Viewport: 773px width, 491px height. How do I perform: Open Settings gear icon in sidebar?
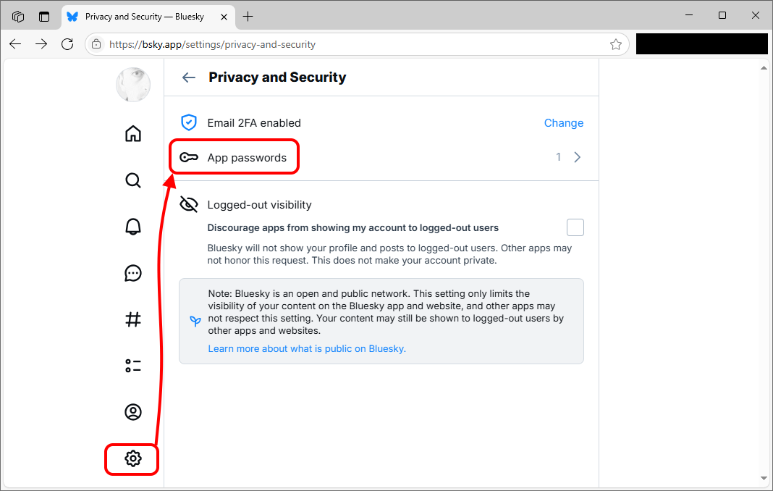(133, 458)
